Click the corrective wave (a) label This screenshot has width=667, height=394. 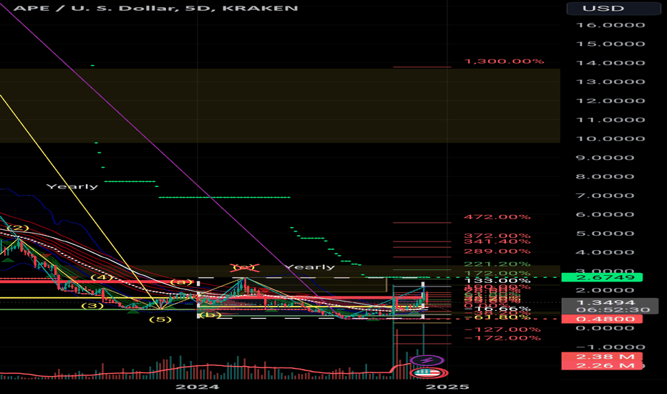[181, 282]
